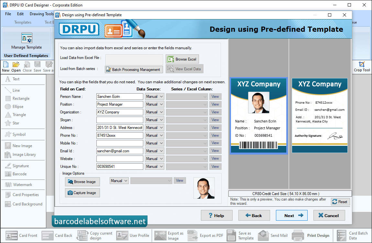Click the person photo thumbnail

pyautogui.click(x=204, y=188)
